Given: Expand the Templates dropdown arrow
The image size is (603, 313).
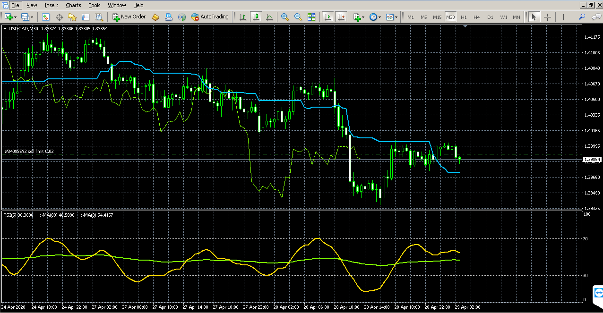Looking at the screenshot, I should pos(396,17).
